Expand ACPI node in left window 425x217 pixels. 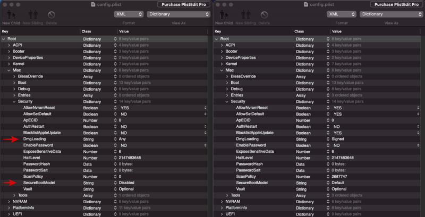8,45
